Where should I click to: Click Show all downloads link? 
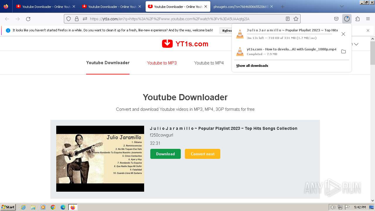[252, 66]
